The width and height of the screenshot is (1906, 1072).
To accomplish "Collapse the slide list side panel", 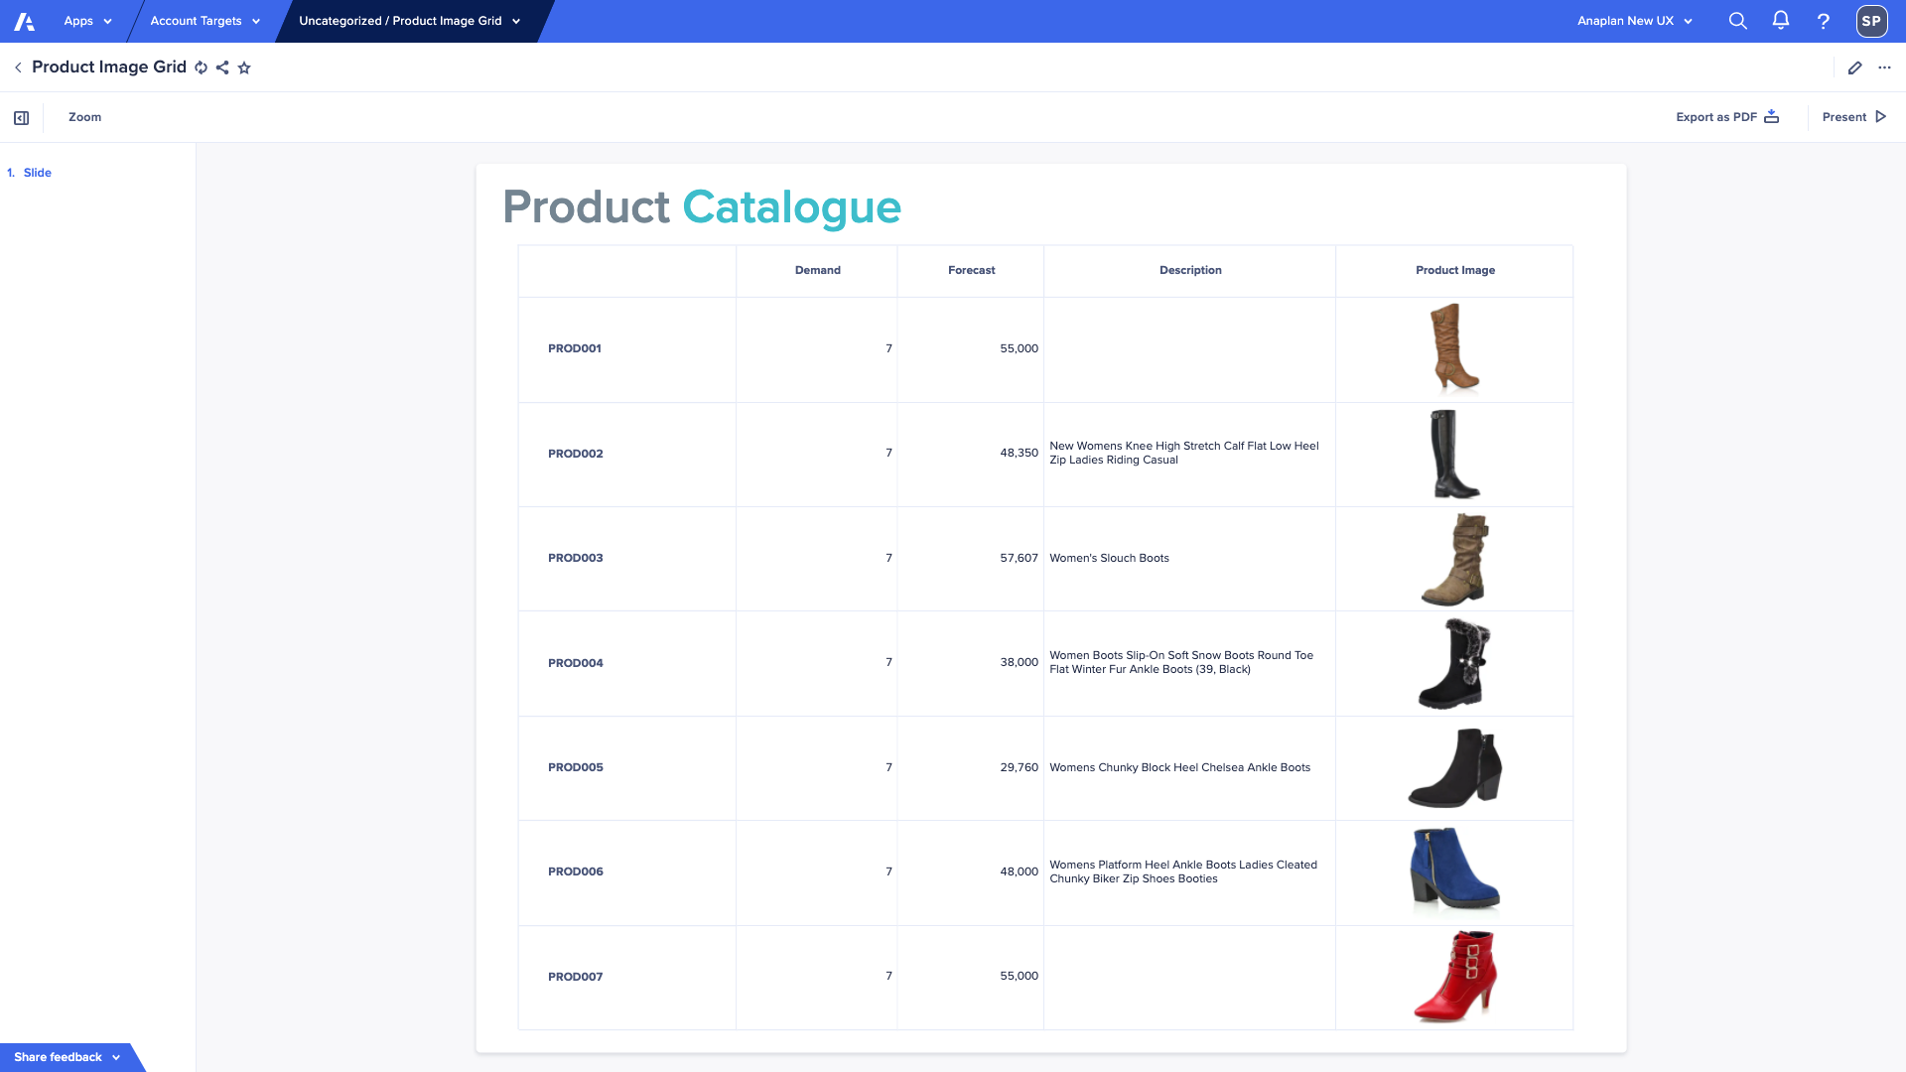I will point(22,118).
